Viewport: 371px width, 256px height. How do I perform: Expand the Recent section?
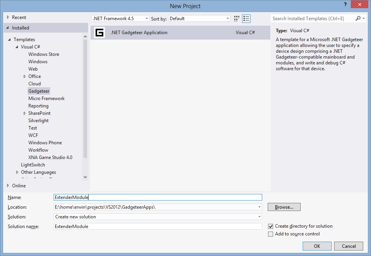tap(8, 17)
